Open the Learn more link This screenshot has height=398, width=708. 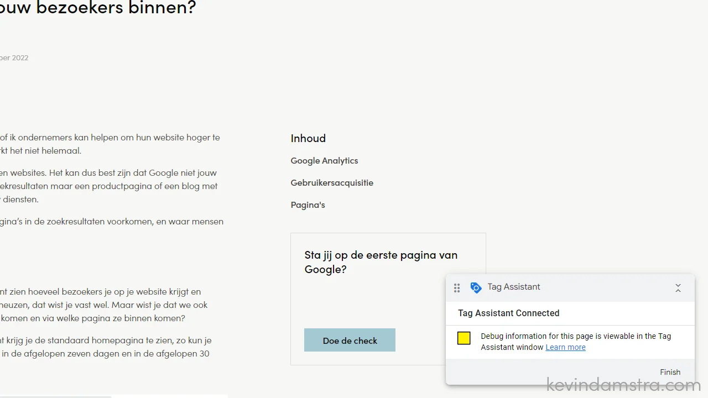point(565,347)
